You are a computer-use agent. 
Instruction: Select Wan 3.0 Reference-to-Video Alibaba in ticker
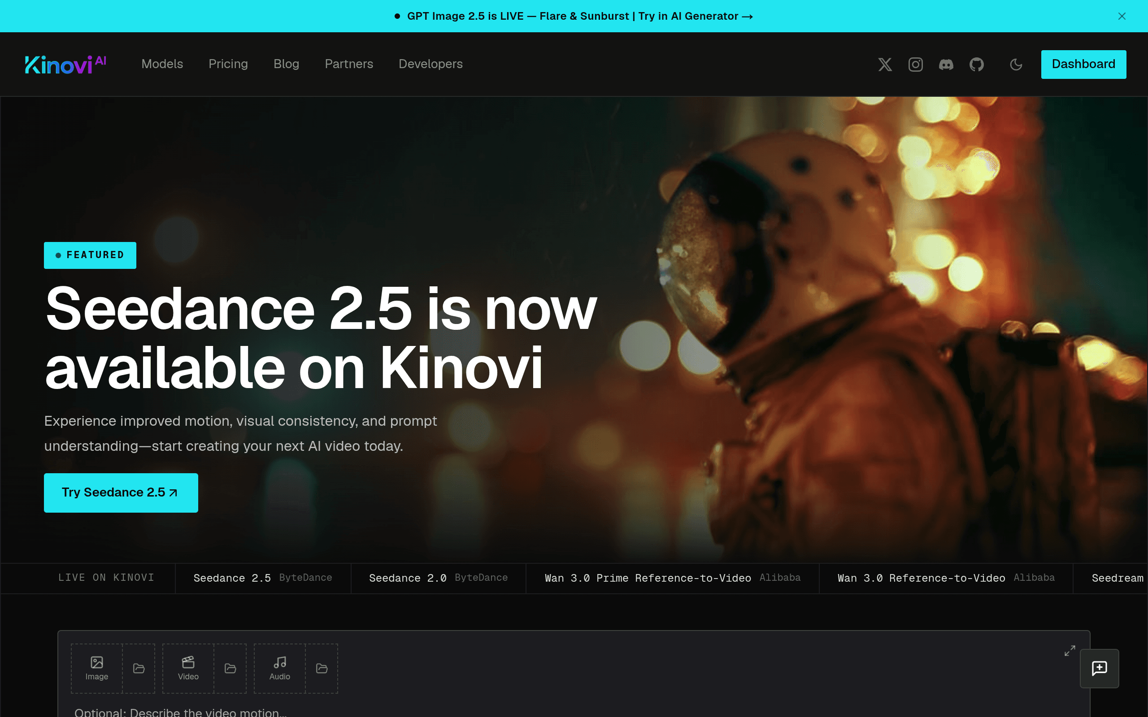coord(946,578)
